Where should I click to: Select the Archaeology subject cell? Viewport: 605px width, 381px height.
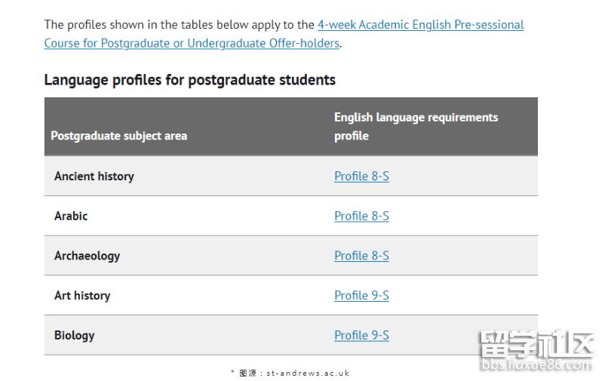87,256
